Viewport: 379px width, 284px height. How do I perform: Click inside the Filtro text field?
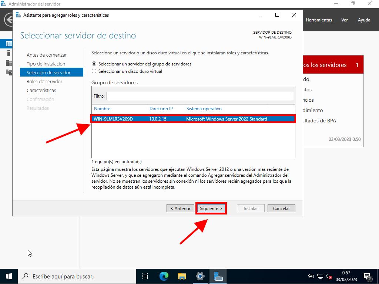click(x=199, y=96)
